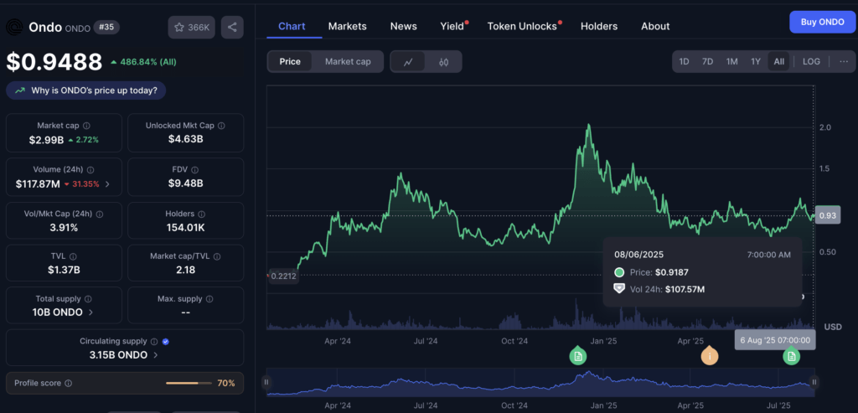Click the verified circulating supply badge
Image resolution: width=858 pixels, height=413 pixels.
click(x=166, y=342)
